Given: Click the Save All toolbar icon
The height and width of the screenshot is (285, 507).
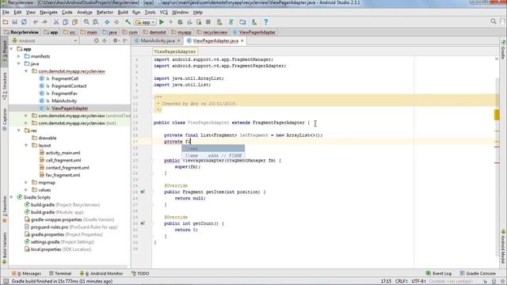Looking at the screenshot, I should (x=15, y=22).
